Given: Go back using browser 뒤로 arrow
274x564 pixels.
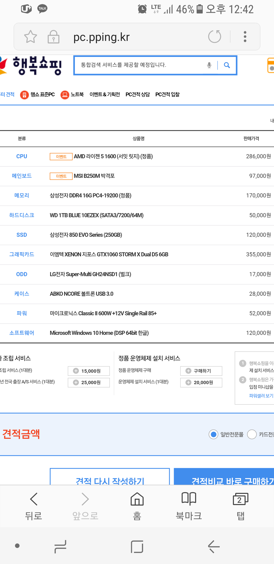Looking at the screenshot, I should [x=33, y=506].
